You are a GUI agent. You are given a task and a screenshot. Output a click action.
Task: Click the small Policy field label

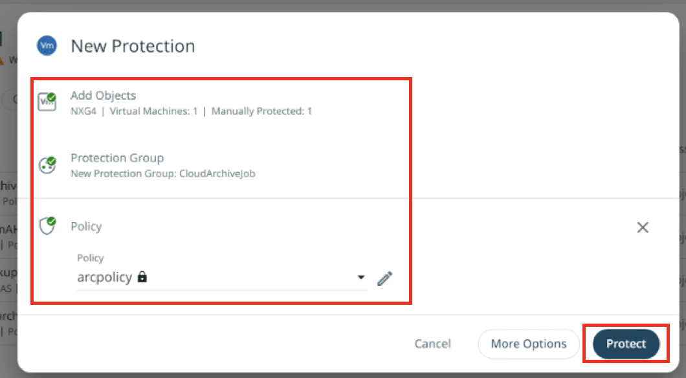click(90, 258)
